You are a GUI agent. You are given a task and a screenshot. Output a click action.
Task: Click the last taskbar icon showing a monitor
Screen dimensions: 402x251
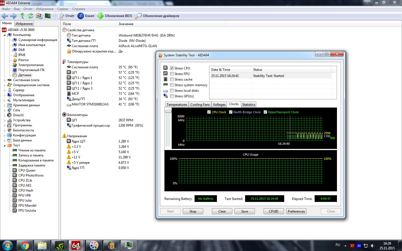coord(129,245)
